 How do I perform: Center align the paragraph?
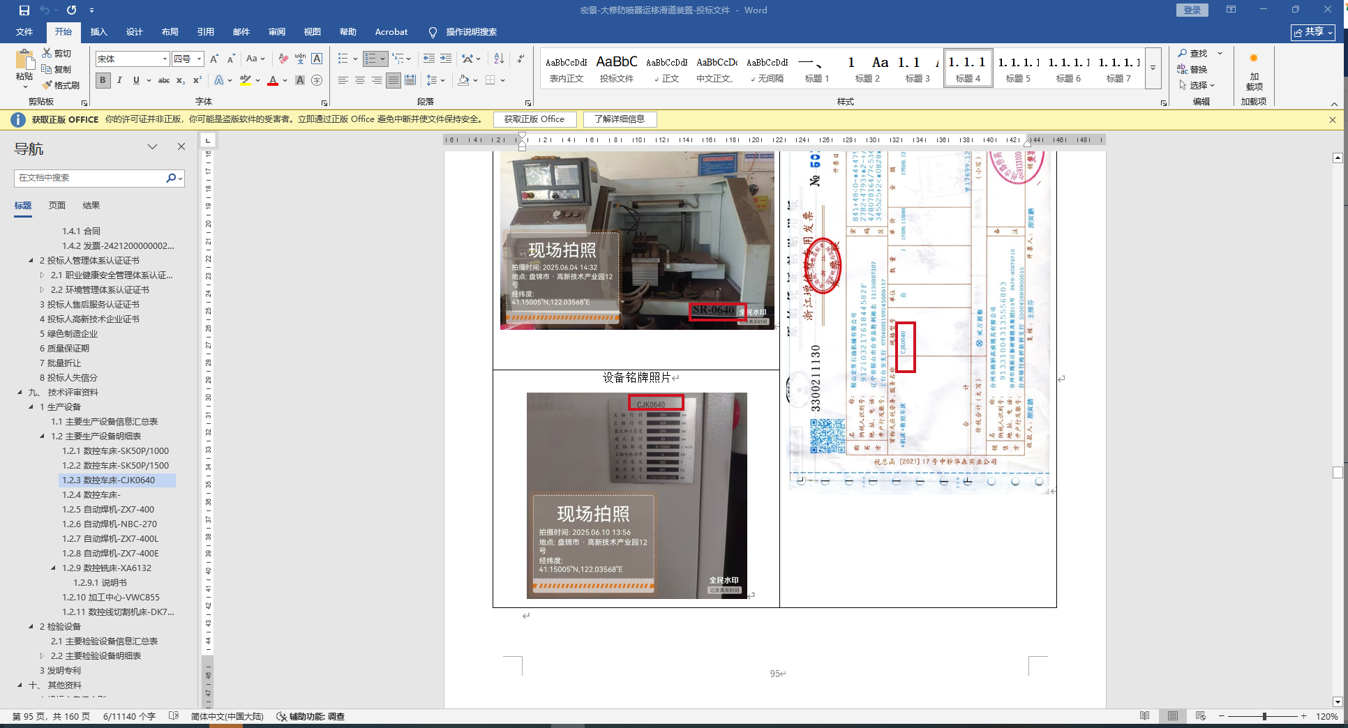tap(360, 81)
